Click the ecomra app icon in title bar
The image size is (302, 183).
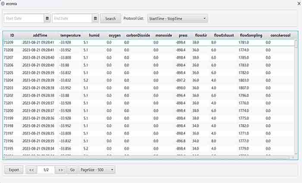point(3,3)
